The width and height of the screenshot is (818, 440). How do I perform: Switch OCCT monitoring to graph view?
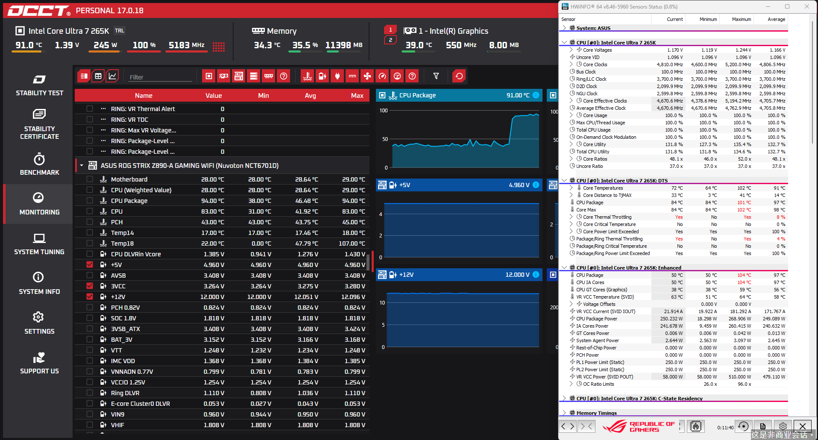tap(112, 76)
